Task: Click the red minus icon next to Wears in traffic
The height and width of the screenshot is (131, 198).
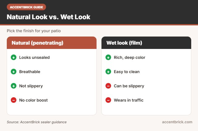Action: click(x=108, y=100)
